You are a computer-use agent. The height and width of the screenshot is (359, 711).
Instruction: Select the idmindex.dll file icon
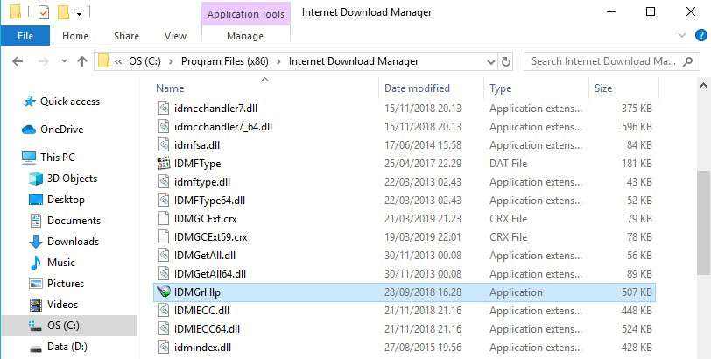click(x=163, y=348)
